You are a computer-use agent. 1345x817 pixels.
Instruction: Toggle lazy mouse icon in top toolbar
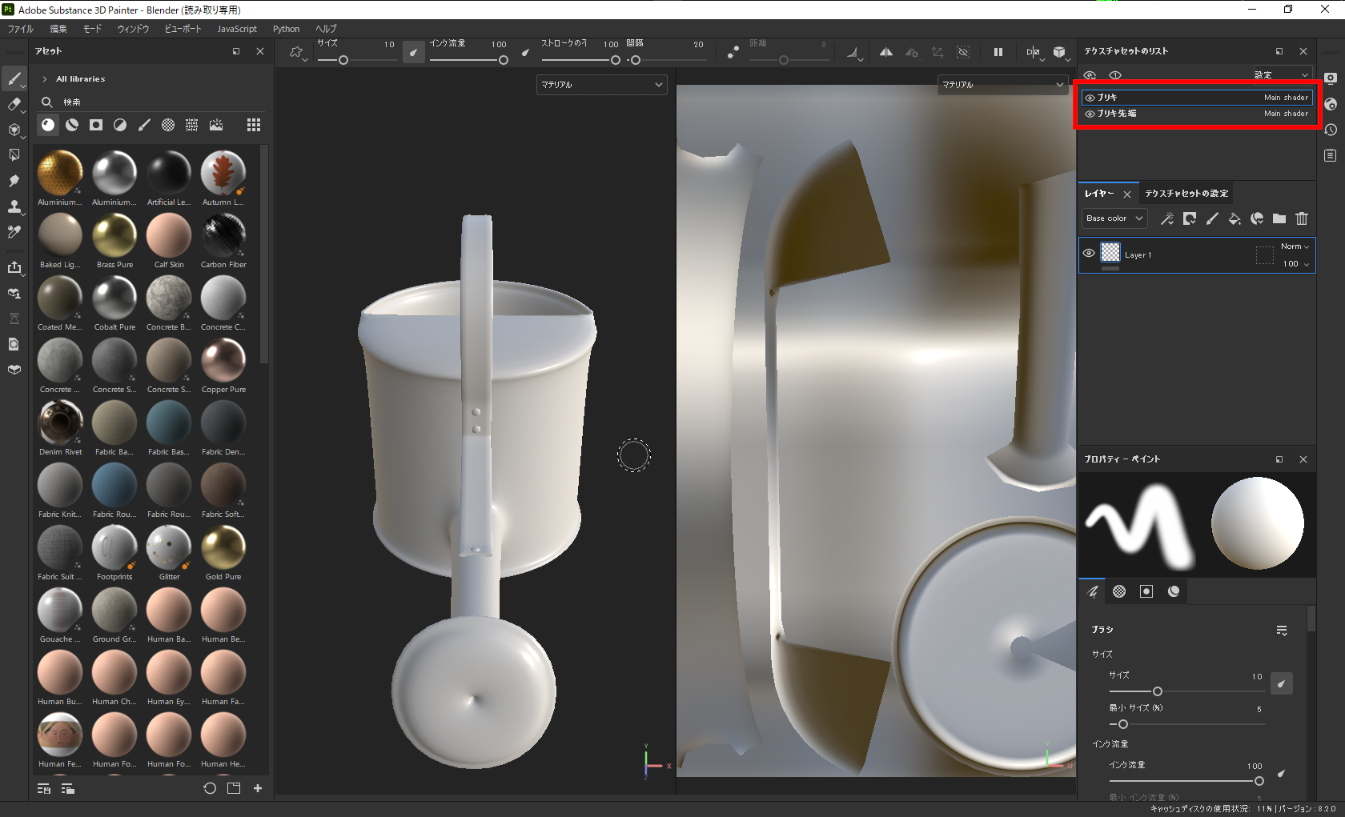733,52
